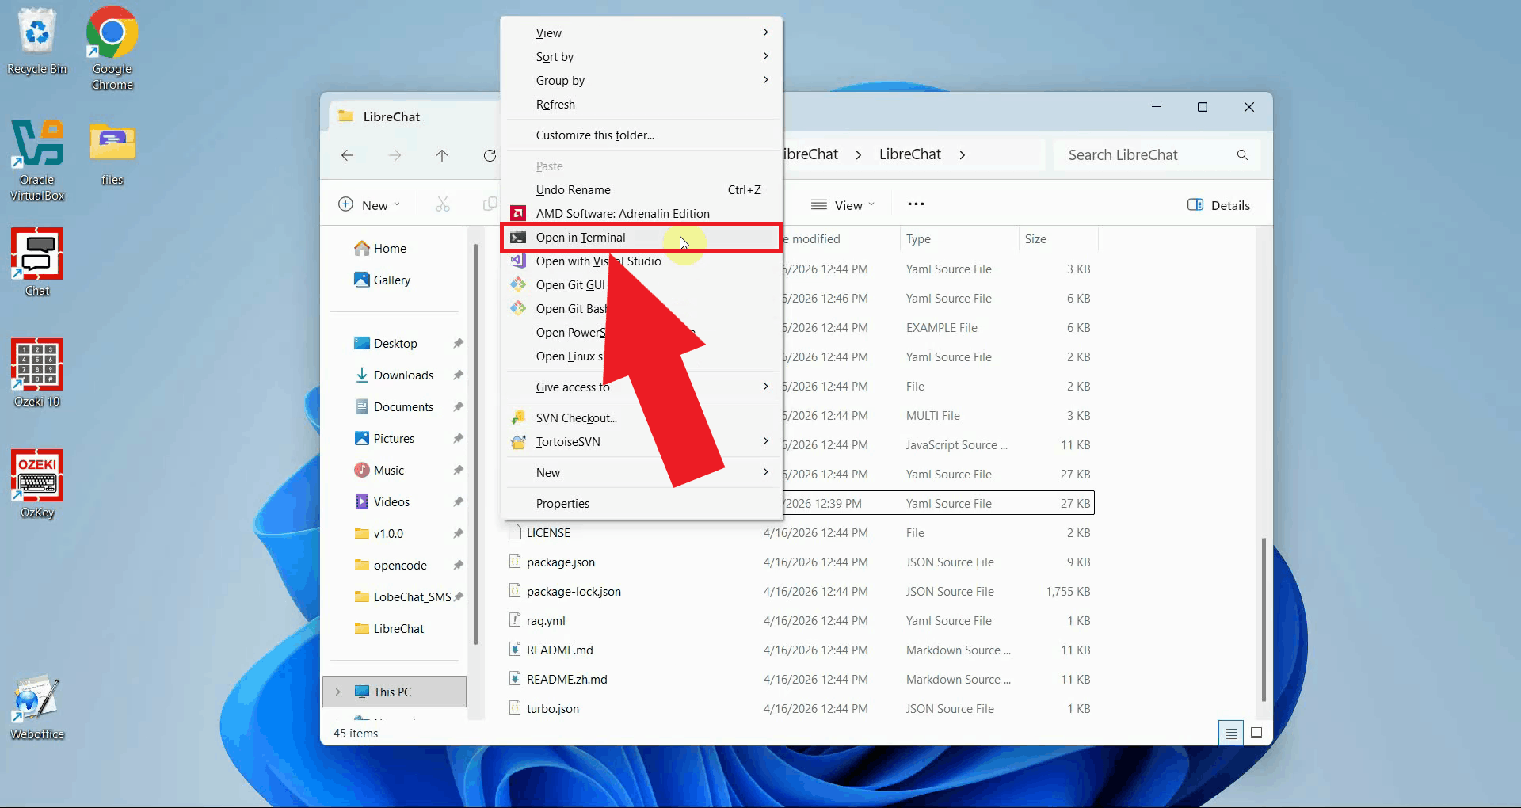
Task: Click the search magnifier icon in Explorer
Action: pyautogui.click(x=1242, y=155)
